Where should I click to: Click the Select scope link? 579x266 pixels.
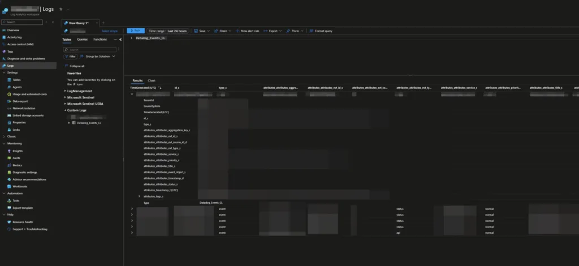click(109, 31)
